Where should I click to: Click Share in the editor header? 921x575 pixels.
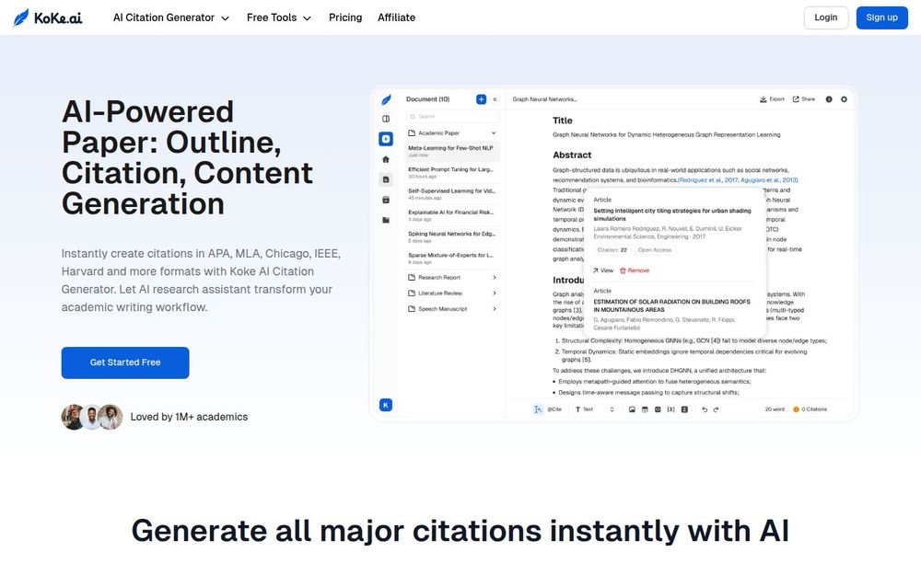[x=803, y=99]
